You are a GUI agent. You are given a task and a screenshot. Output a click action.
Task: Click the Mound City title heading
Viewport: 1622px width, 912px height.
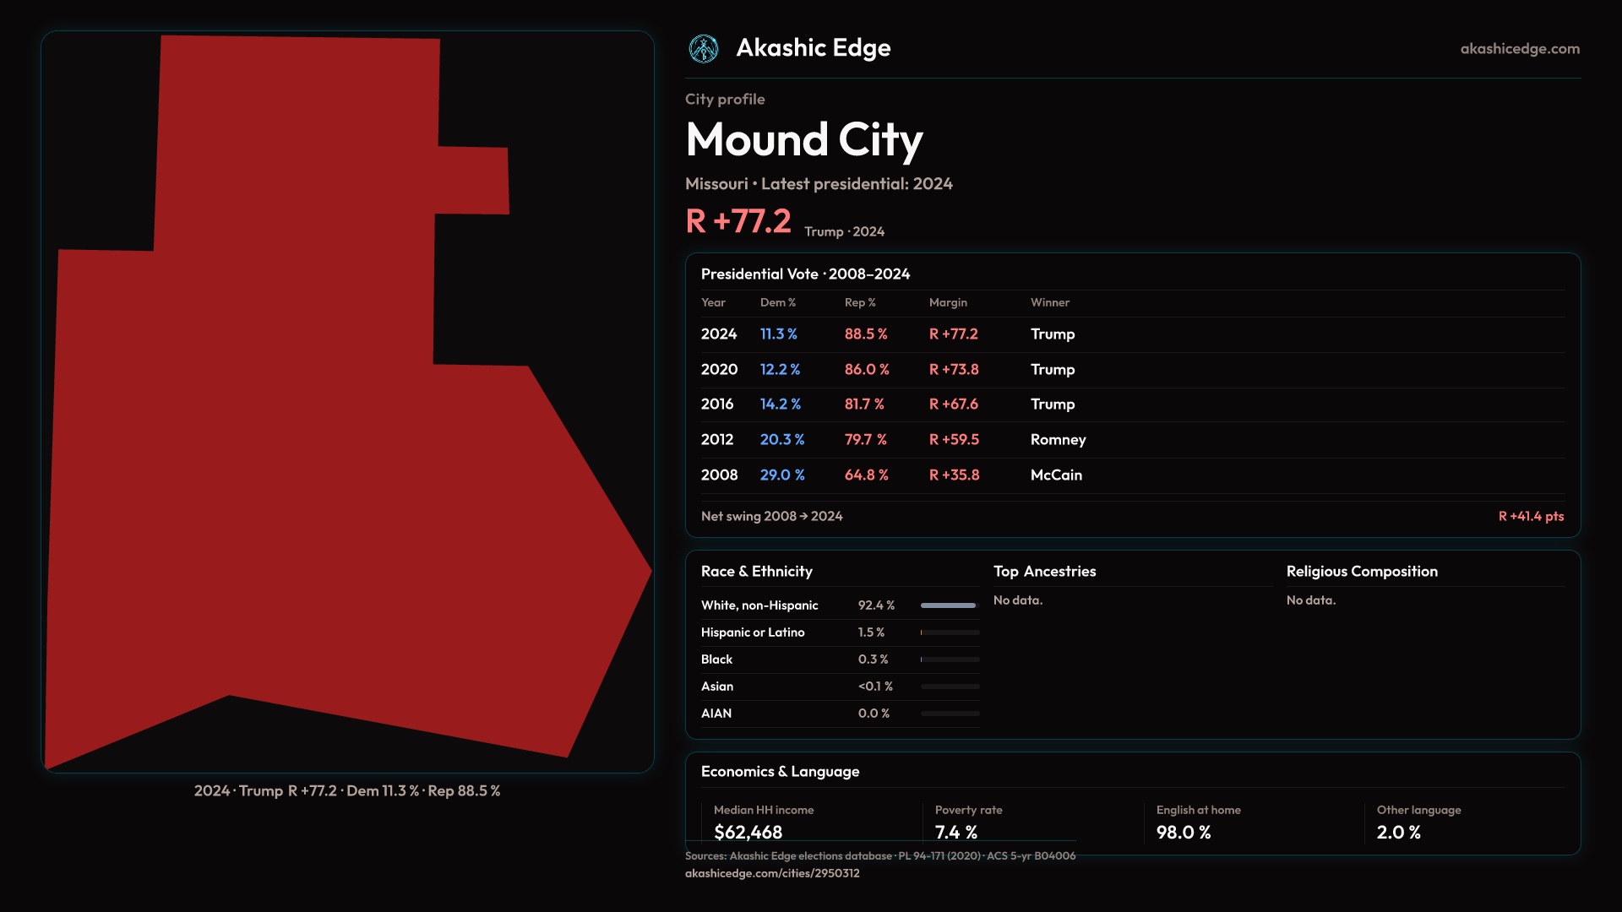[x=803, y=140]
